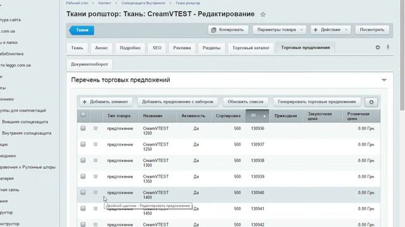
Task: Select ID cell 130936
Action: [x=258, y=129]
